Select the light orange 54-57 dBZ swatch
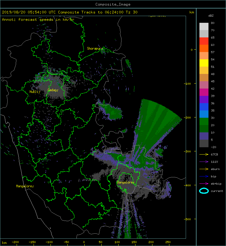The image size is (226, 246). 204,56
